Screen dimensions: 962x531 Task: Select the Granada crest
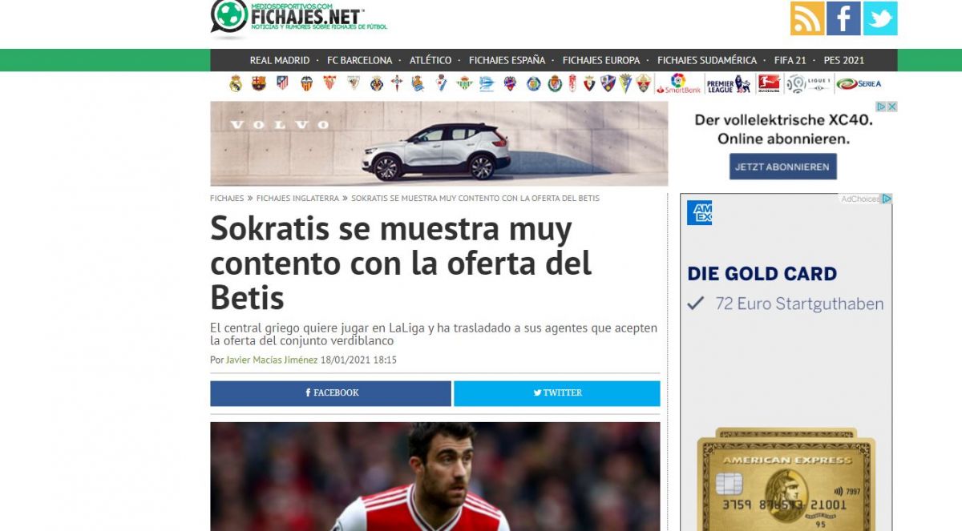(x=572, y=83)
